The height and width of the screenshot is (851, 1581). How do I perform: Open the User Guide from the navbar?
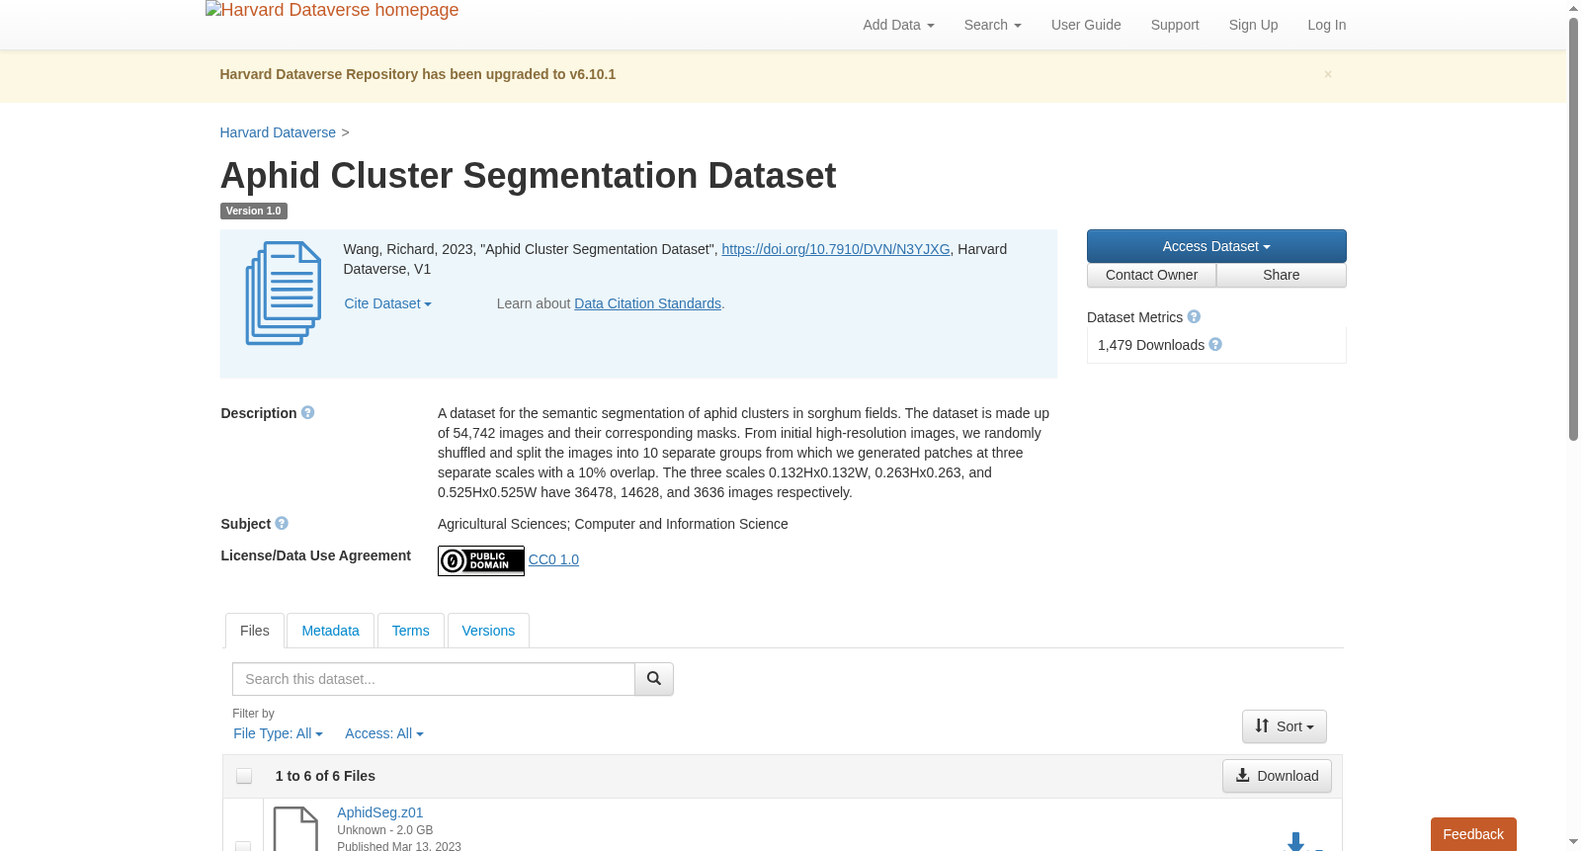[x=1086, y=25]
